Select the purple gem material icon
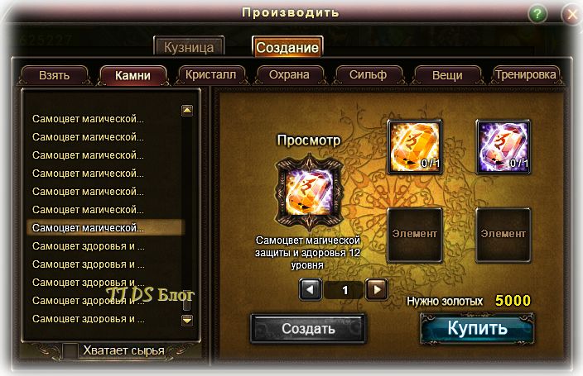The height and width of the screenshot is (376, 583). [x=503, y=146]
